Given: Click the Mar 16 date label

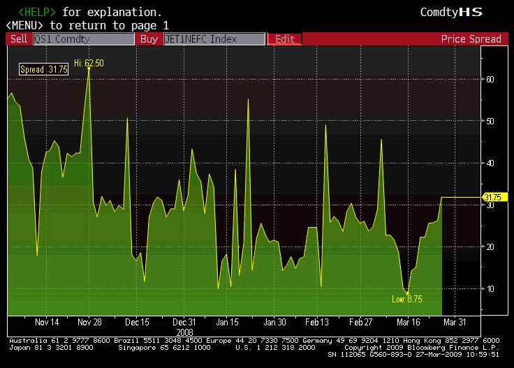Looking at the screenshot, I should 408,322.
